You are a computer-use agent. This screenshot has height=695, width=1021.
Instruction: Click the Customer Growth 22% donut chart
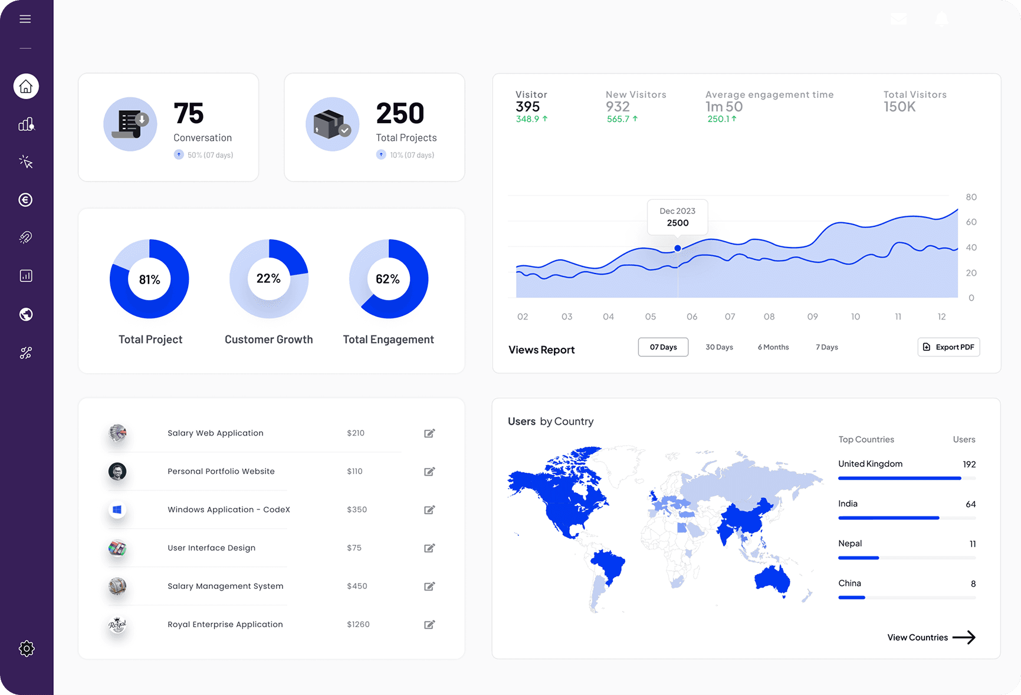(269, 279)
